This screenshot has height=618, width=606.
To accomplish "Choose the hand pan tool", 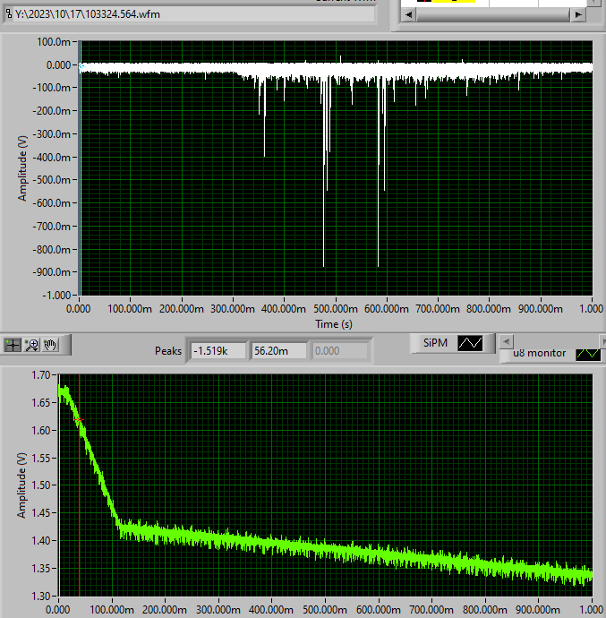I will pos(50,345).
